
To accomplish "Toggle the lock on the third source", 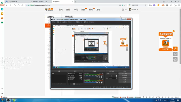I will (82, 77).
